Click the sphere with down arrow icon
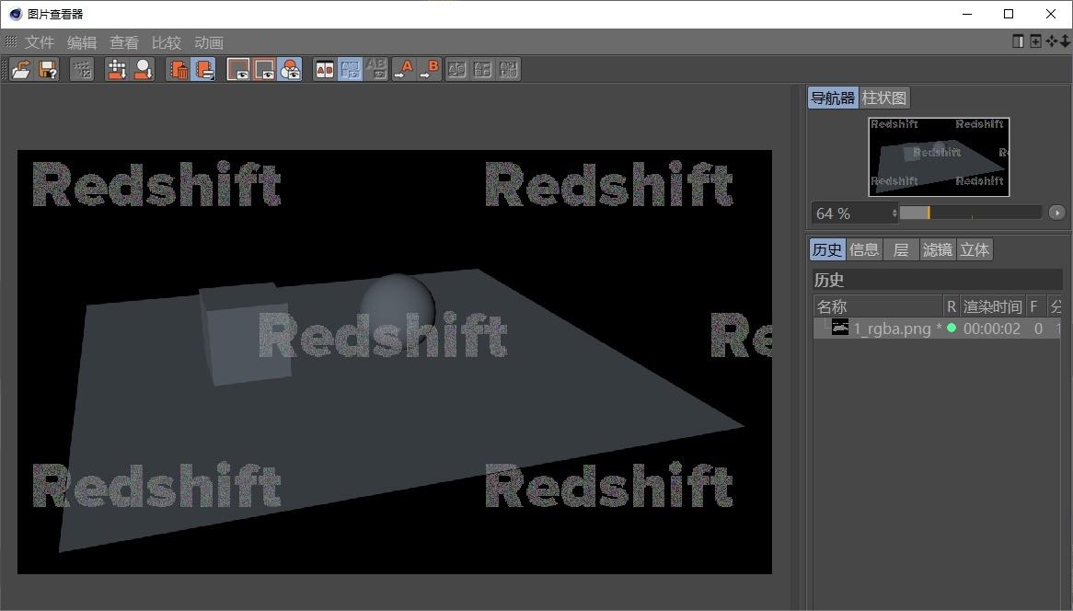The image size is (1073, 611). (143, 69)
